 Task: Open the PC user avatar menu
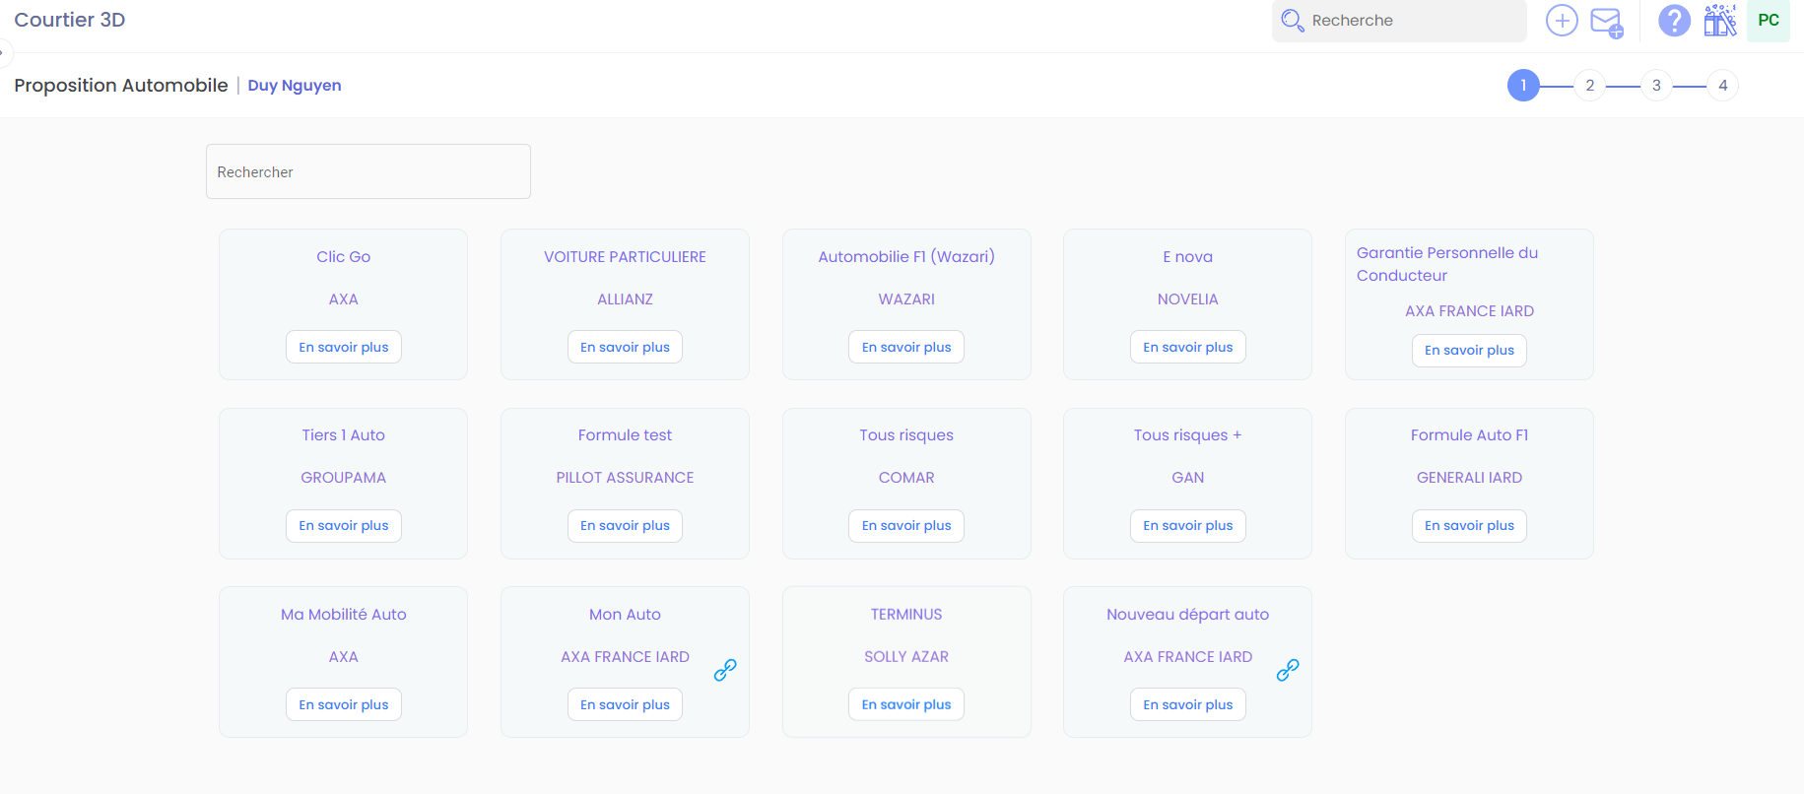(1769, 20)
